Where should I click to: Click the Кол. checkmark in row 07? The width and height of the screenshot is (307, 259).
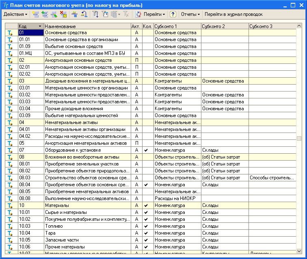click(x=146, y=150)
